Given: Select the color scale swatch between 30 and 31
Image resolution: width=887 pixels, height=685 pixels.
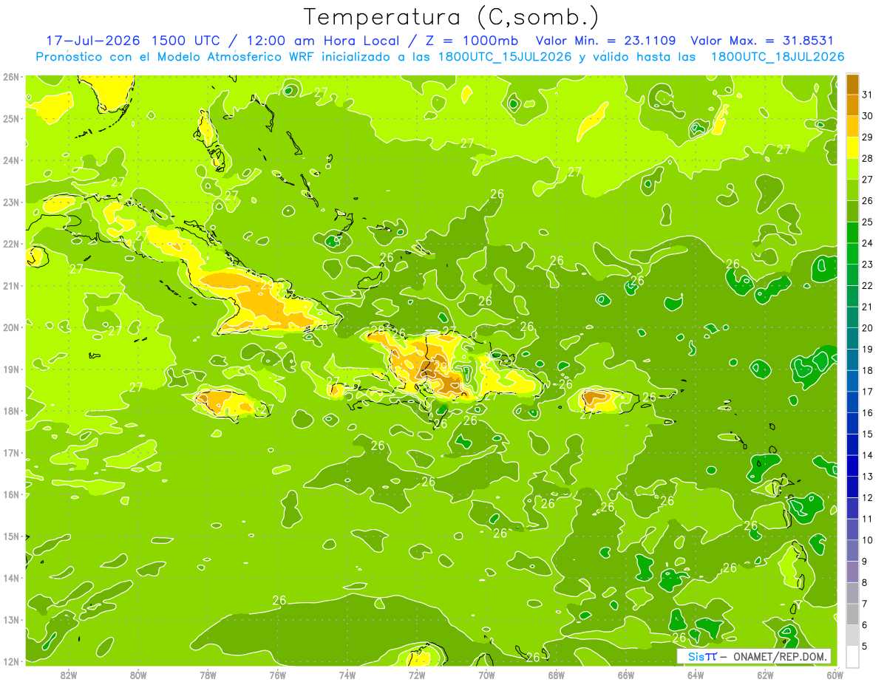Looking at the screenshot, I should 852,106.
